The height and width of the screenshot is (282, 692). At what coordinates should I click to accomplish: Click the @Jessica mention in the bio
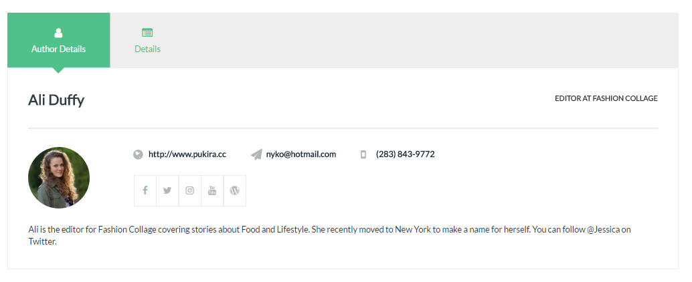[603, 230]
